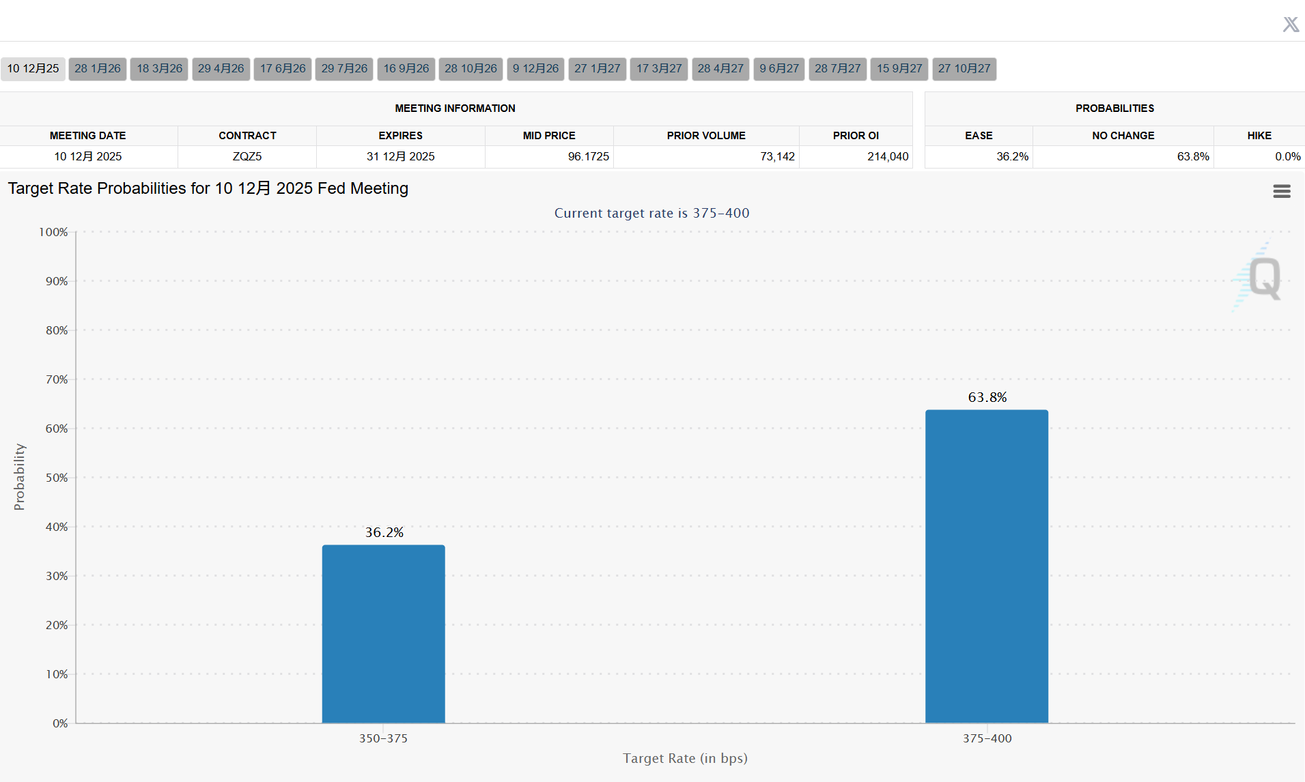Click the MID PRICE column header

(549, 136)
